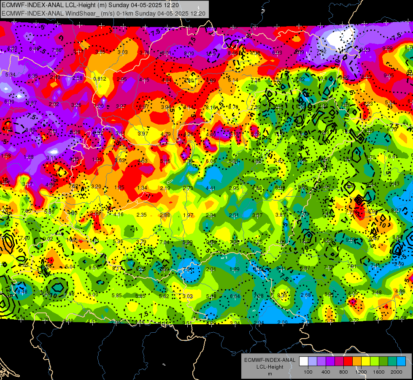The height and width of the screenshot is (380, 413).
Task: Click the lime green legend swatch
Action: pyautogui.click(x=374, y=361)
